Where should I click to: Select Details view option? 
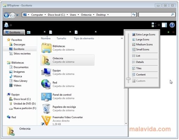pos(138,62)
